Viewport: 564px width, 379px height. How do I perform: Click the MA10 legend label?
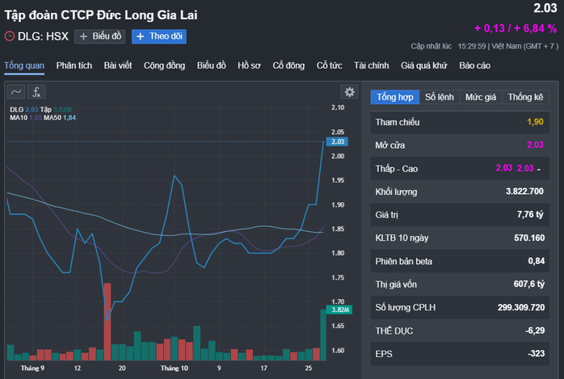pyautogui.click(x=19, y=118)
